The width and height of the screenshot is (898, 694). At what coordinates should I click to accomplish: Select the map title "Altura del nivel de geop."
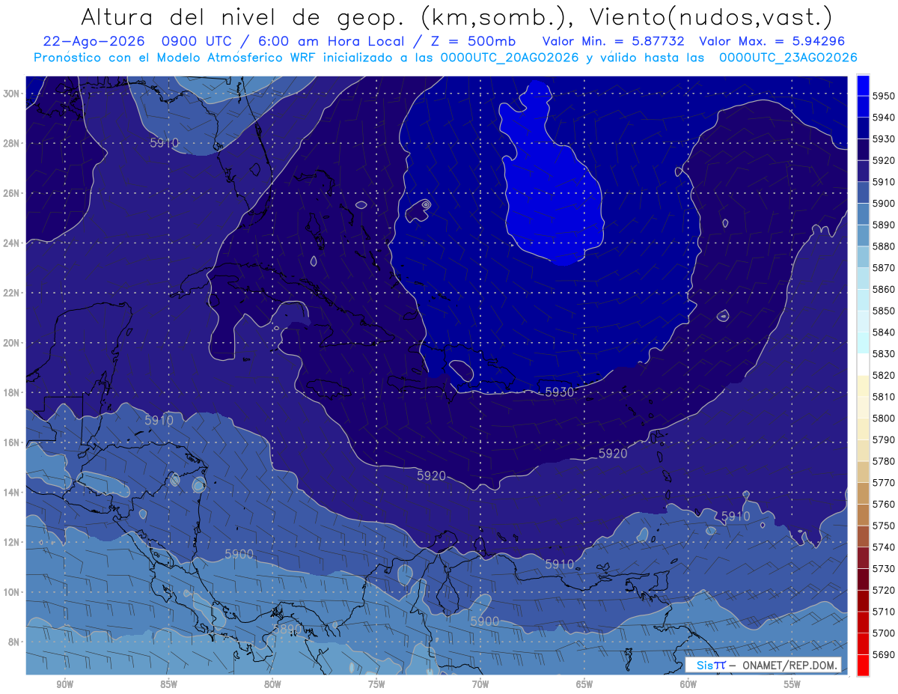coord(242,17)
